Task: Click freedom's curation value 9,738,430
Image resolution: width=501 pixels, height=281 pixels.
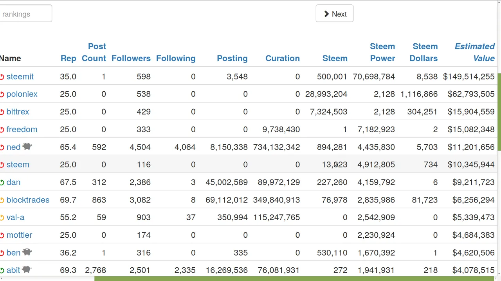Action: [x=281, y=129]
